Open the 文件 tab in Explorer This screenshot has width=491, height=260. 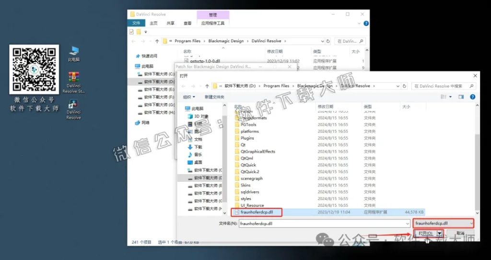point(136,23)
